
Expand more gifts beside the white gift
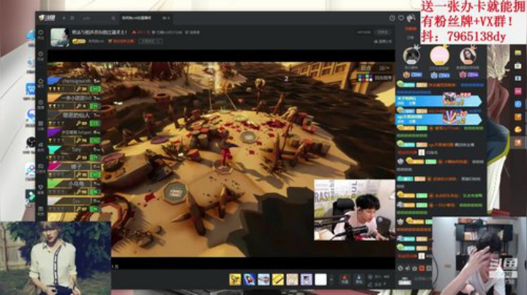pos(332,279)
